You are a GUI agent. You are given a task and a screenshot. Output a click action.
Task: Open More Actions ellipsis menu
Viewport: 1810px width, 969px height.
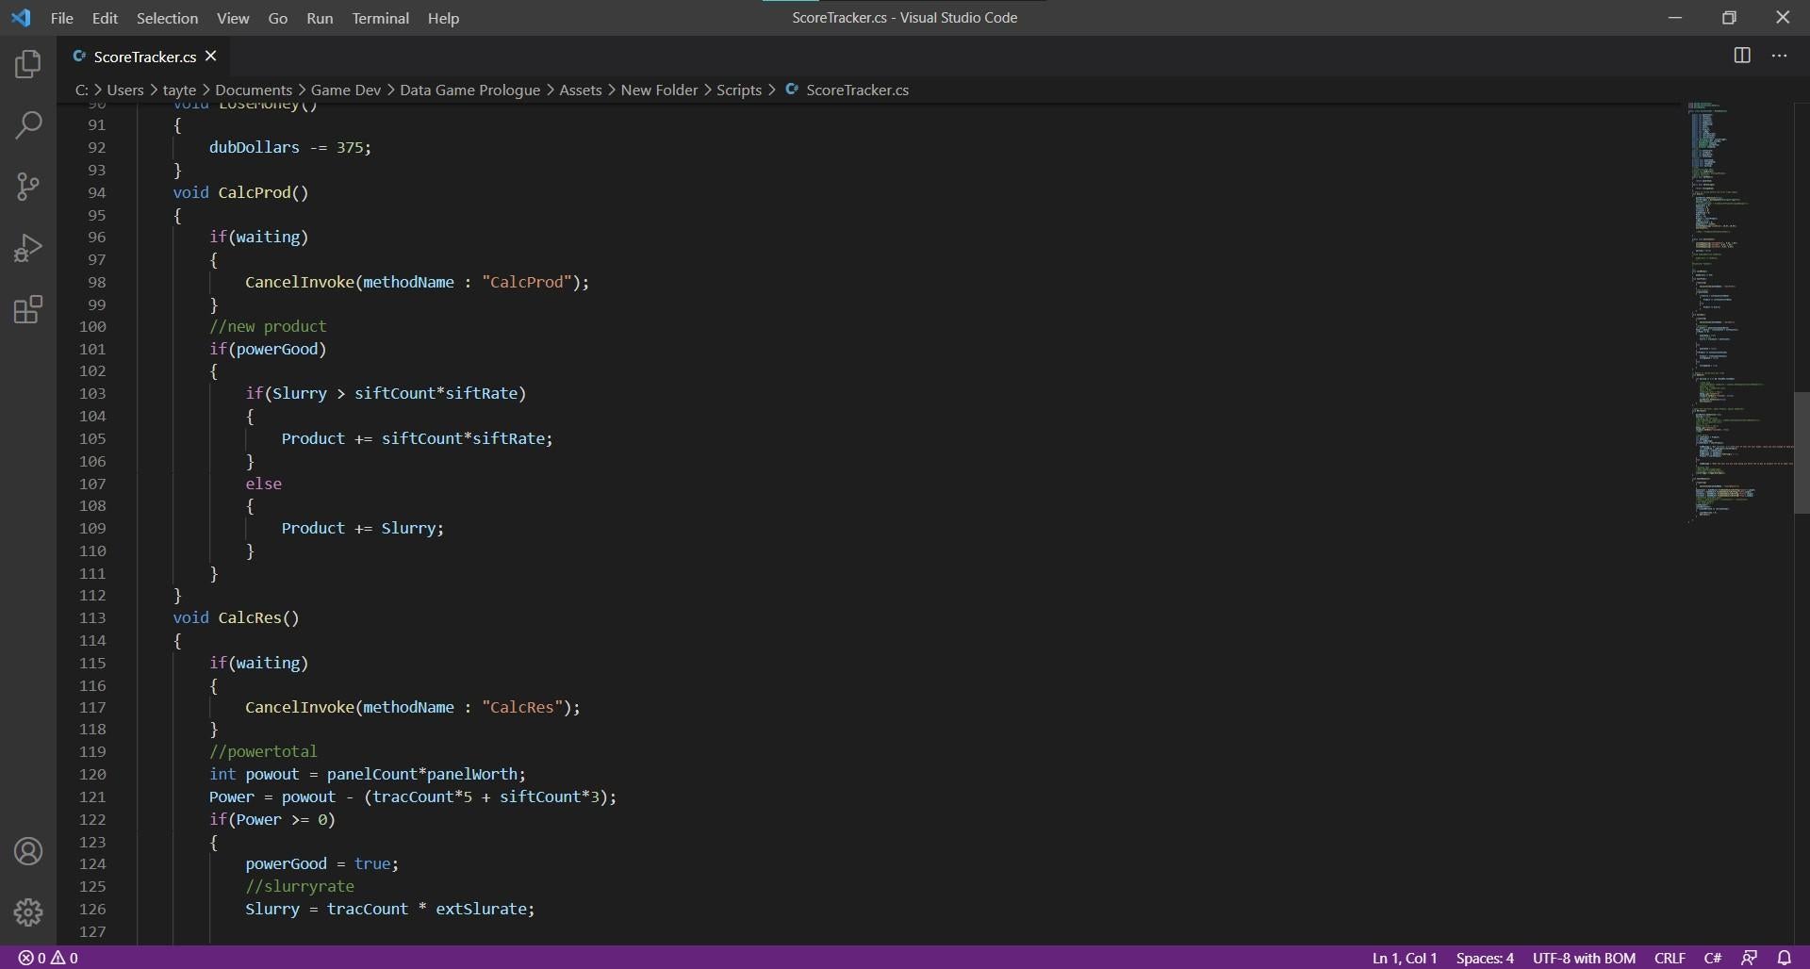(1779, 56)
